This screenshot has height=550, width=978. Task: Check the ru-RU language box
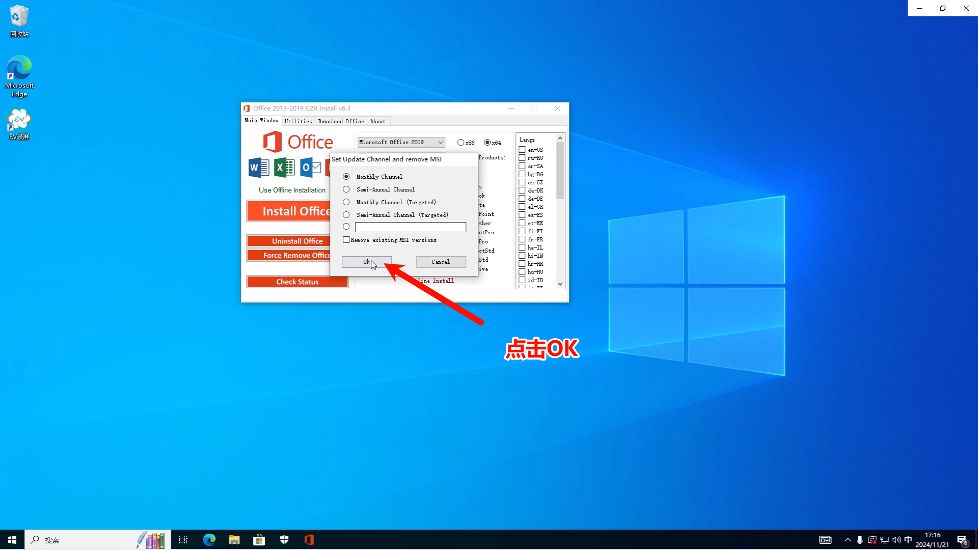coord(522,158)
